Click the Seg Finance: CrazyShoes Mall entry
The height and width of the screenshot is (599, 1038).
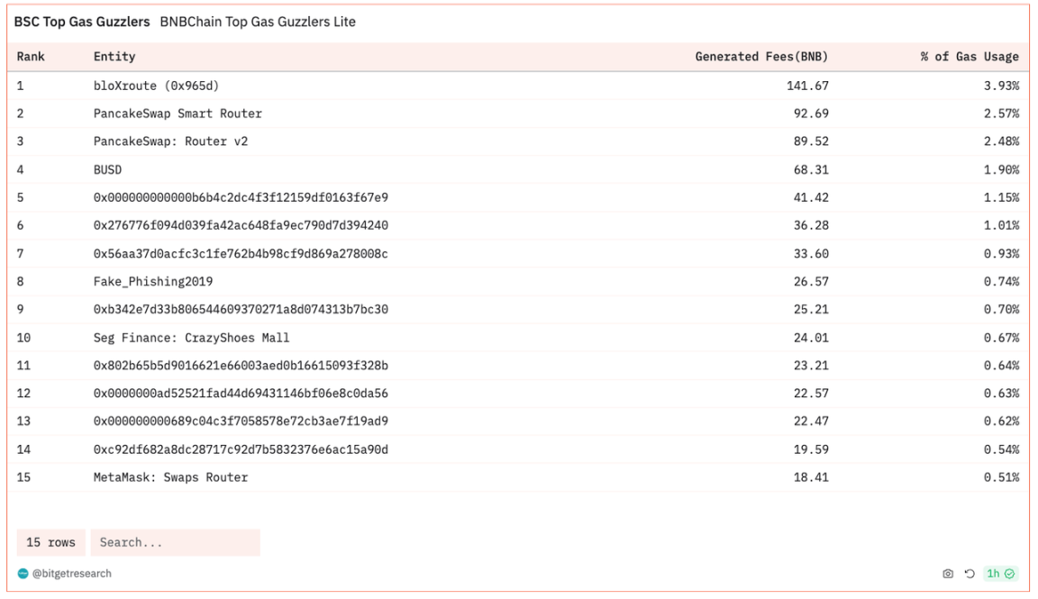click(191, 338)
